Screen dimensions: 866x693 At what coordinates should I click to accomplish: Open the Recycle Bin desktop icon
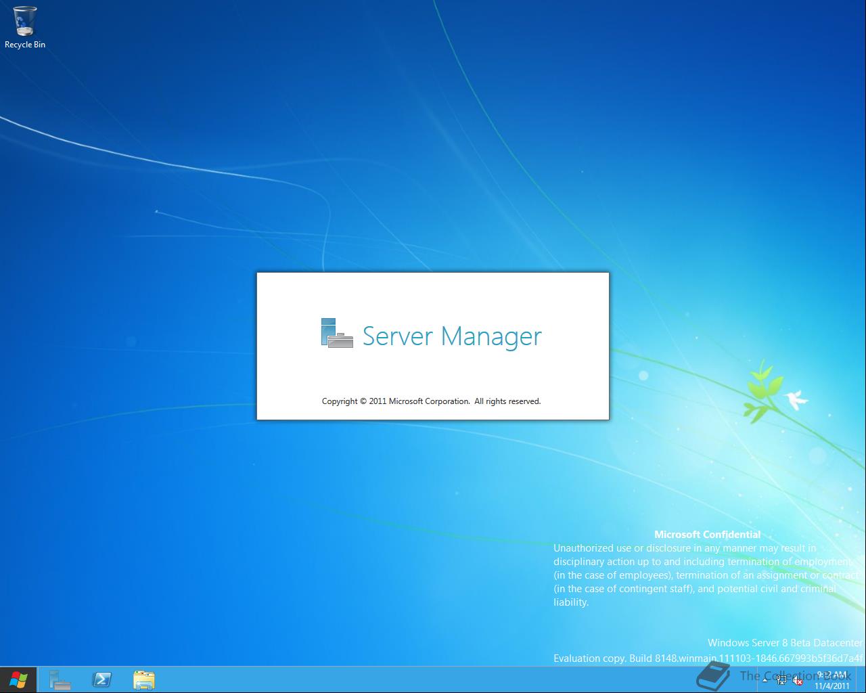tap(24, 28)
